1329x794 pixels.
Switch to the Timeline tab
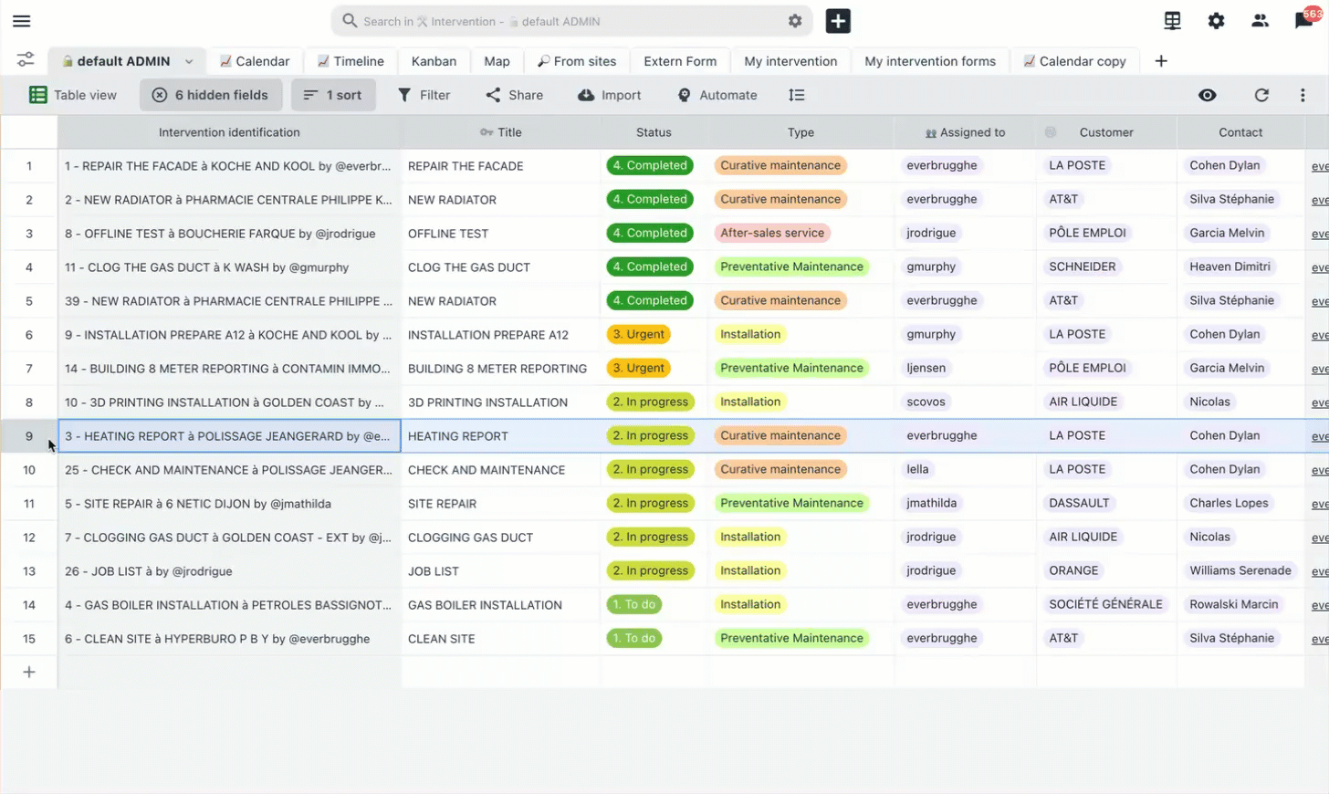coord(351,61)
